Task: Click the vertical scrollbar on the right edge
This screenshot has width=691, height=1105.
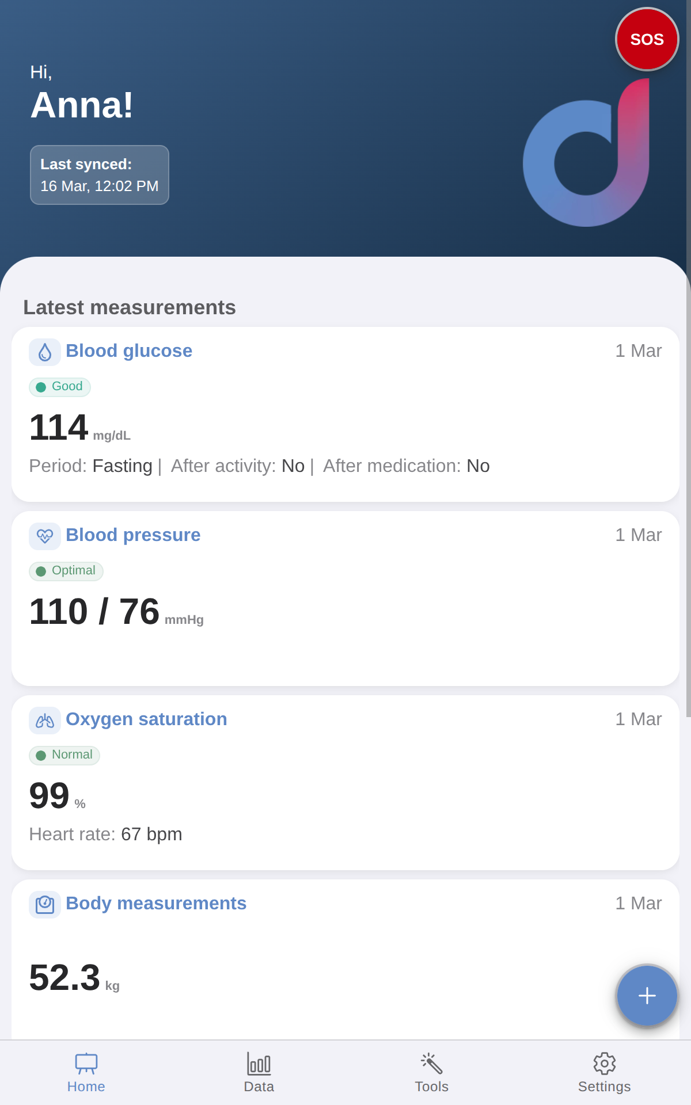Action: click(x=688, y=403)
